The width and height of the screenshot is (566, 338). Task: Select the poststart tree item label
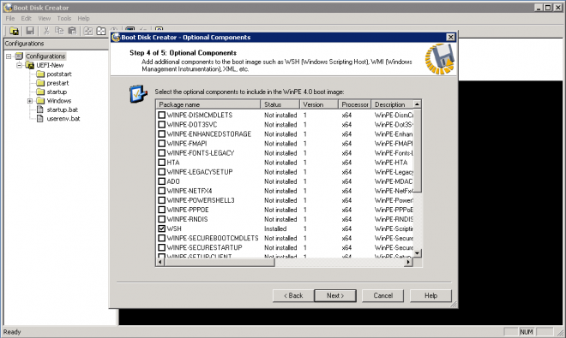click(59, 74)
